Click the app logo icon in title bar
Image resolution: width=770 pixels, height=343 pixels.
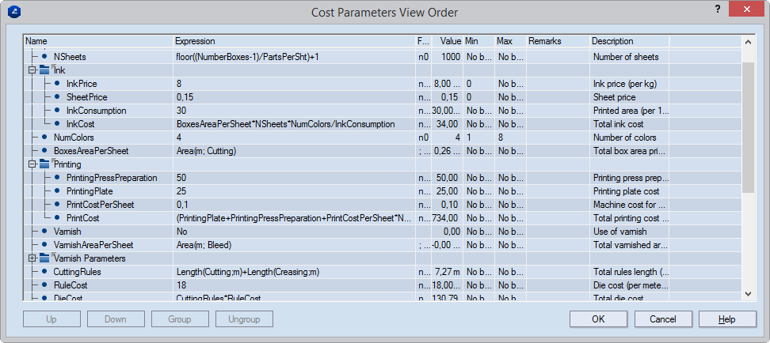[14, 12]
